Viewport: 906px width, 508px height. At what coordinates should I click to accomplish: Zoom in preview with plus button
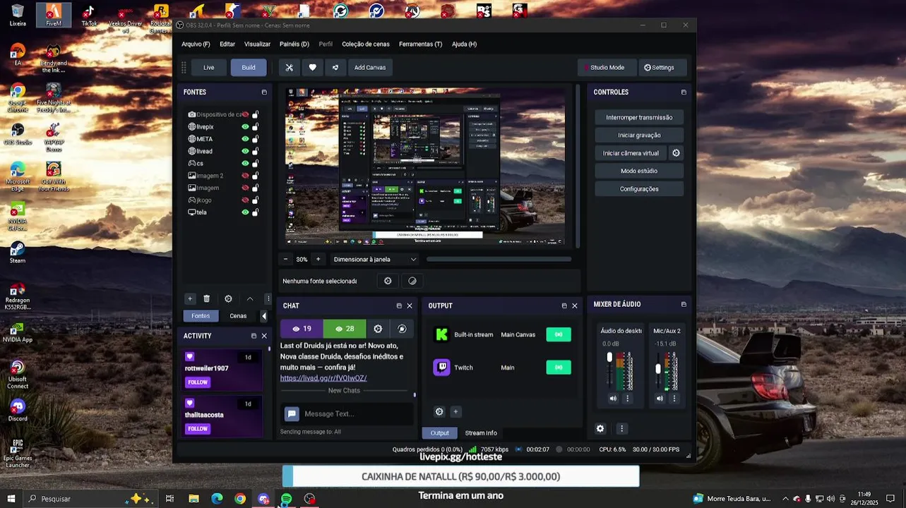pos(318,259)
